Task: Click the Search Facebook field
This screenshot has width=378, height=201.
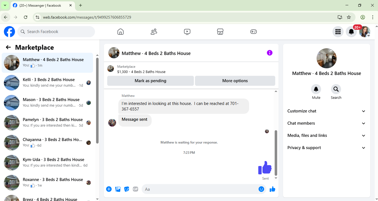Action: coord(56,32)
